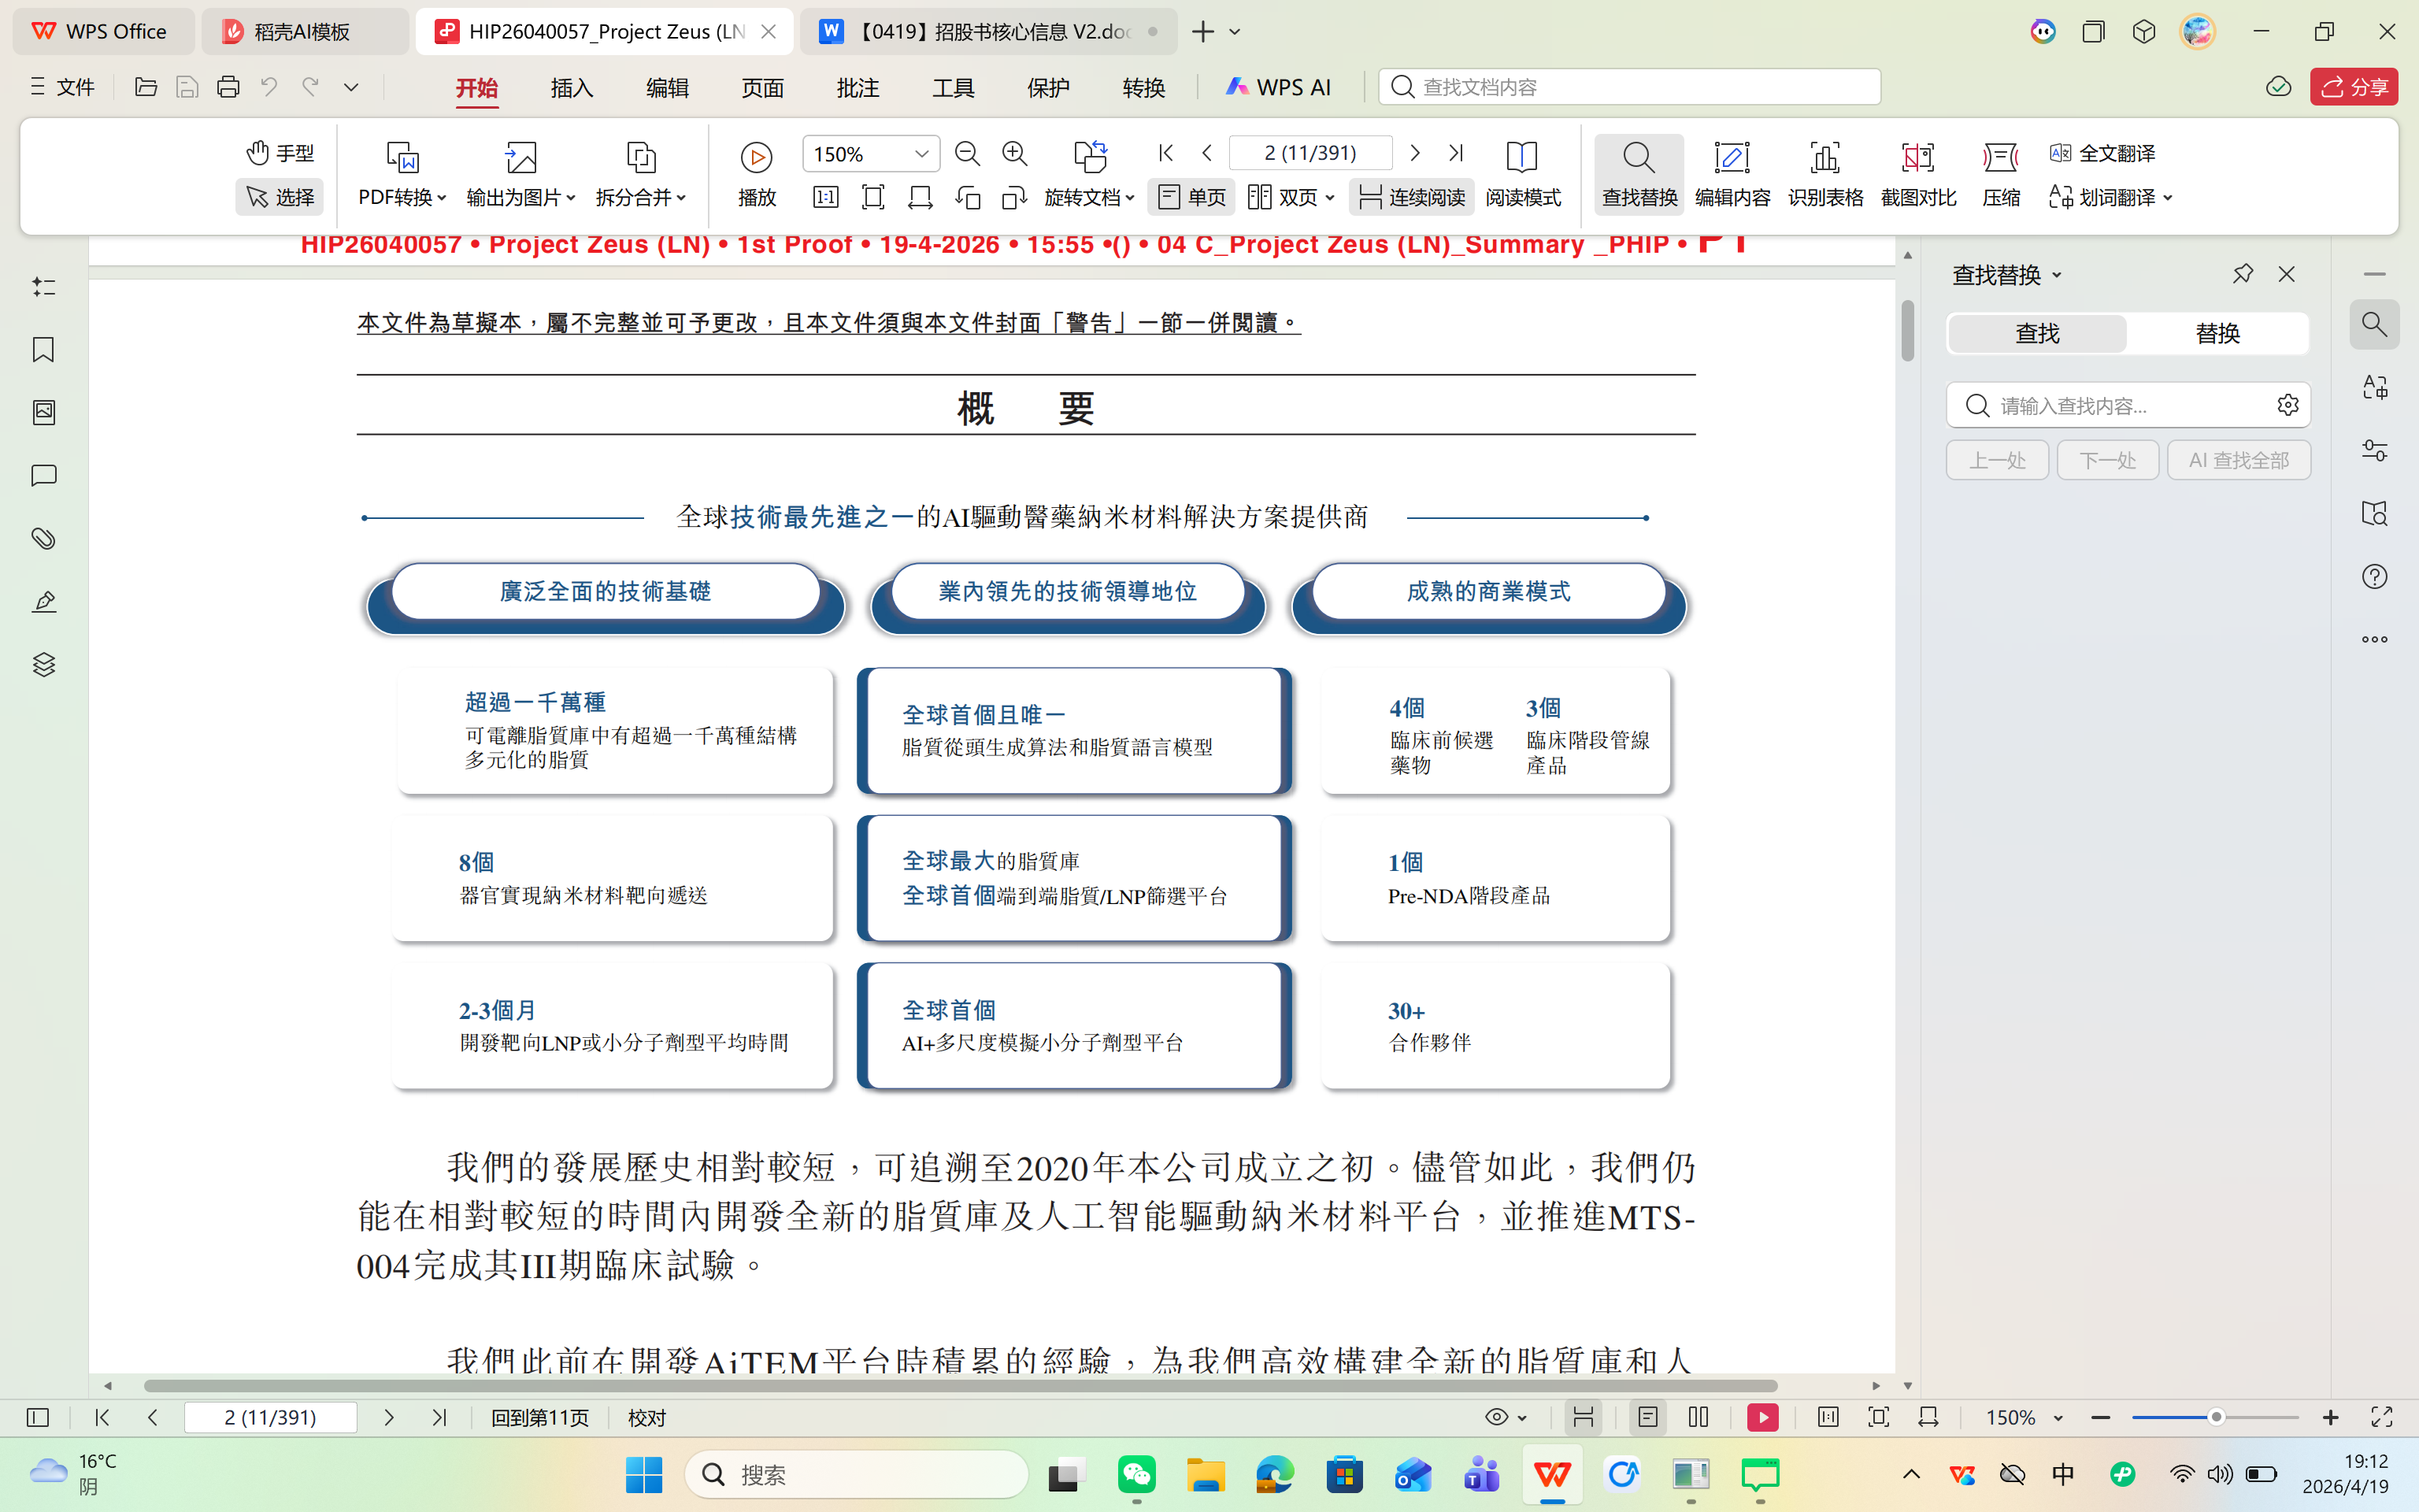Open the Insert ribbon tab

pos(572,88)
